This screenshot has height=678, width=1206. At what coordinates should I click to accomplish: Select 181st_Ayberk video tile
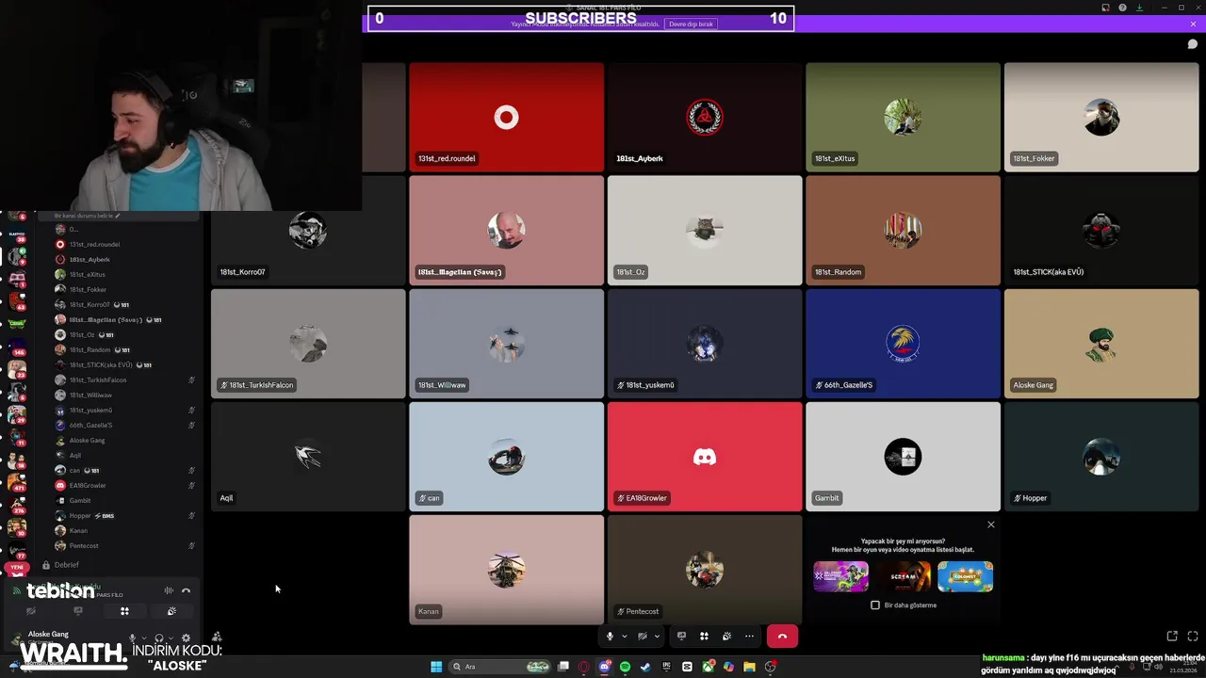[705, 118]
